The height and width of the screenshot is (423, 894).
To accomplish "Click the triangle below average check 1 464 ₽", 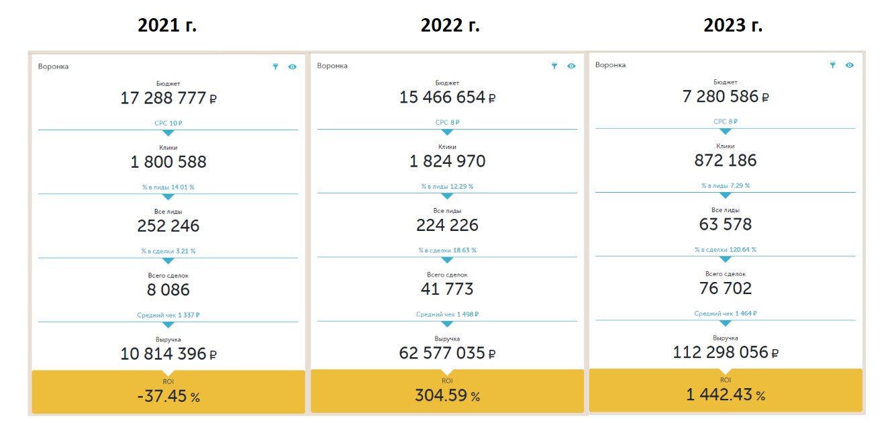I will pyautogui.click(x=726, y=323).
